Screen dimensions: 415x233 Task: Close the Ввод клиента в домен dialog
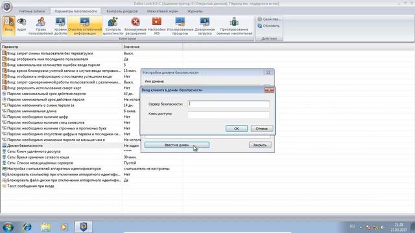(x=269, y=90)
